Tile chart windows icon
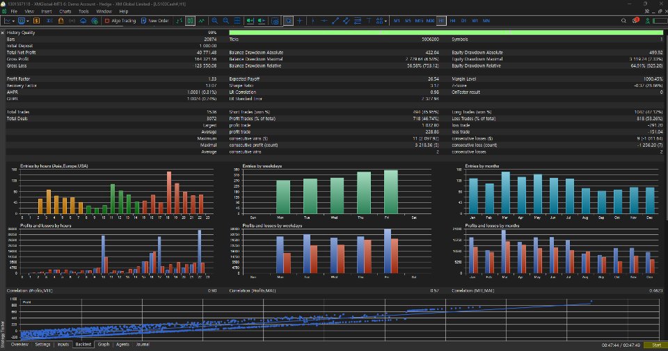The width and height of the screenshot is (668, 351). click(x=237, y=20)
